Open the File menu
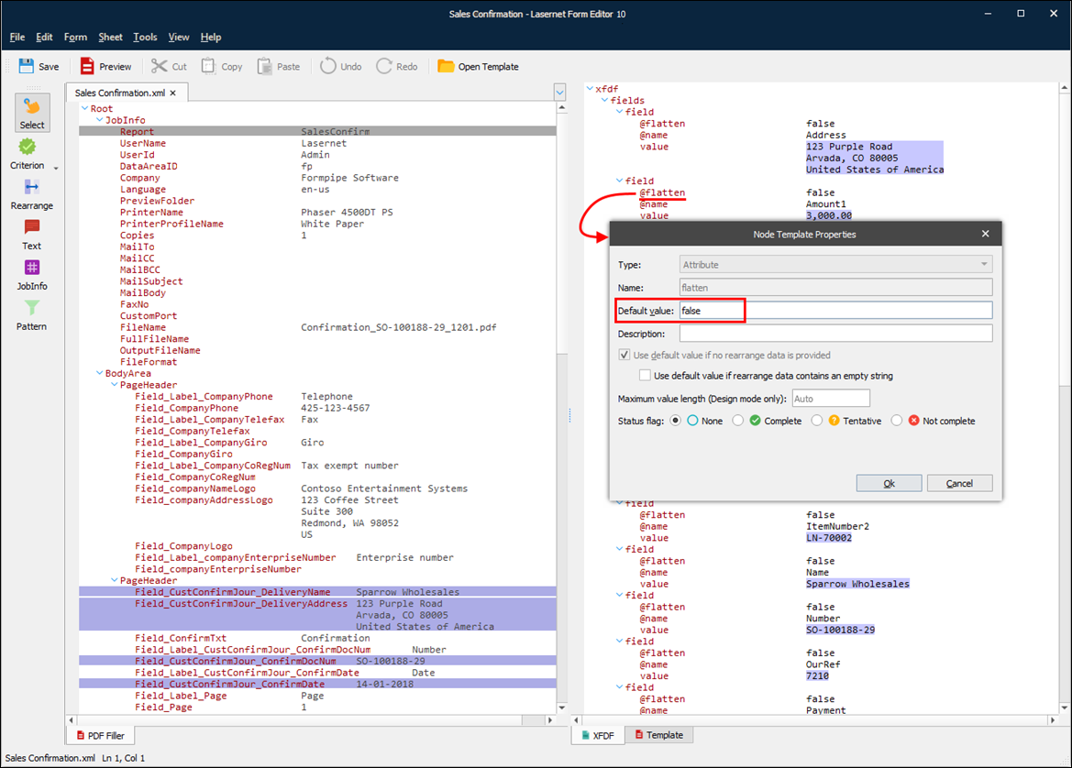 [x=17, y=37]
